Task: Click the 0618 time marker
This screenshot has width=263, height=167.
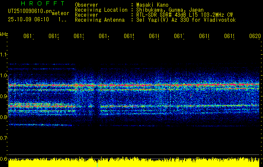Action: point(204,36)
